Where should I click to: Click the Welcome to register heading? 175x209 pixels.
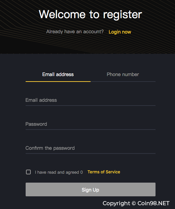click(91, 14)
